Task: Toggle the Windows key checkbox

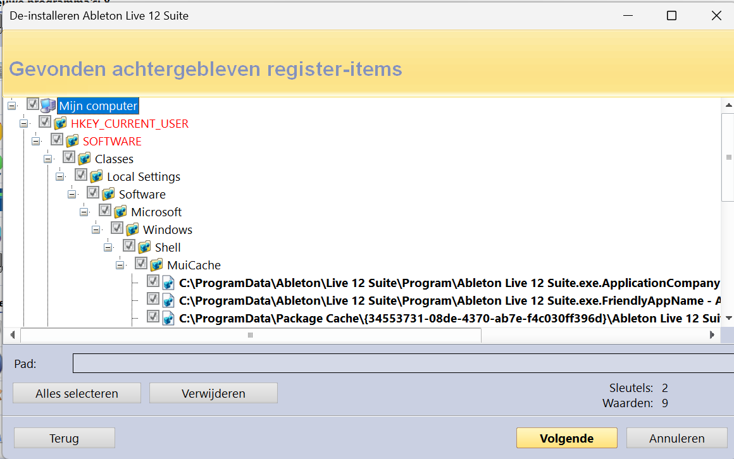Action: pyautogui.click(x=117, y=228)
